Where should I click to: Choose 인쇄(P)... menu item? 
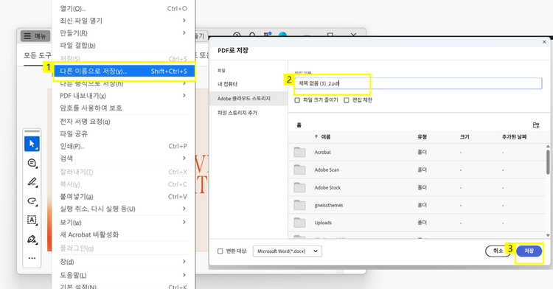[x=123, y=146]
